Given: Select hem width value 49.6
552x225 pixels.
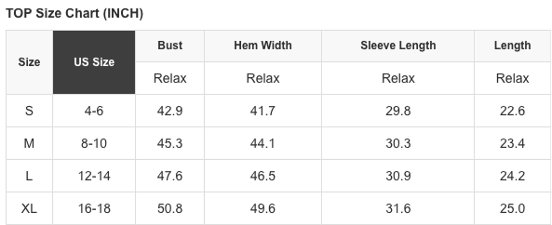Looking at the screenshot, I should pyautogui.click(x=263, y=208).
